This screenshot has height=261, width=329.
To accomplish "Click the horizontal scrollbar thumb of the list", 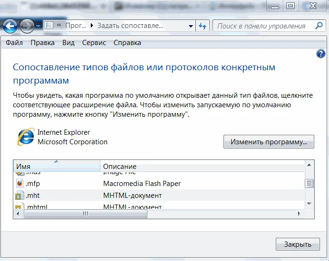I will [x=86, y=214].
